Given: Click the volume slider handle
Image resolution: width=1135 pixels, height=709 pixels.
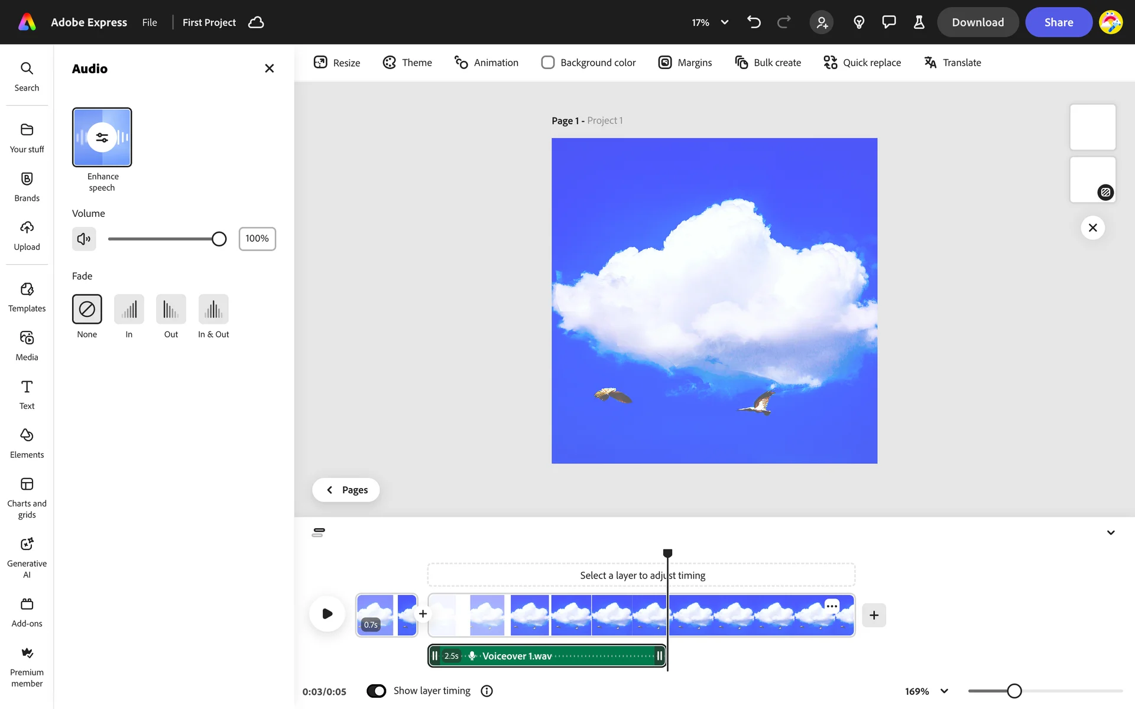Looking at the screenshot, I should click(219, 239).
